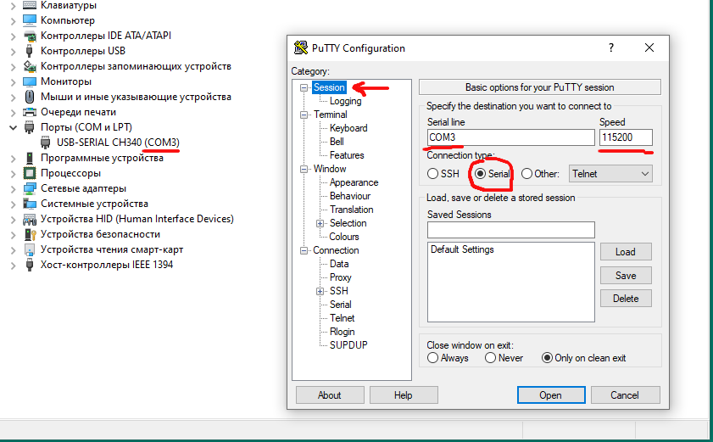713x442 pixels.
Task: Select the Data category under Connection
Action: pyautogui.click(x=339, y=264)
